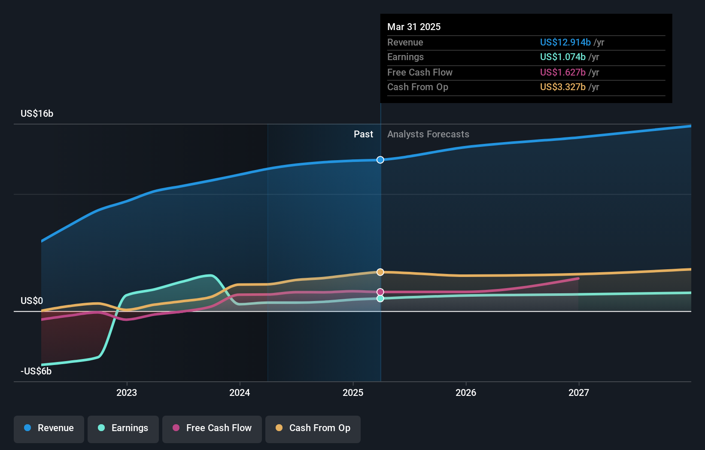Viewport: 705px width, 450px height.
Task: Toggle the Revenue series legend button
Action: click(49, 429)
